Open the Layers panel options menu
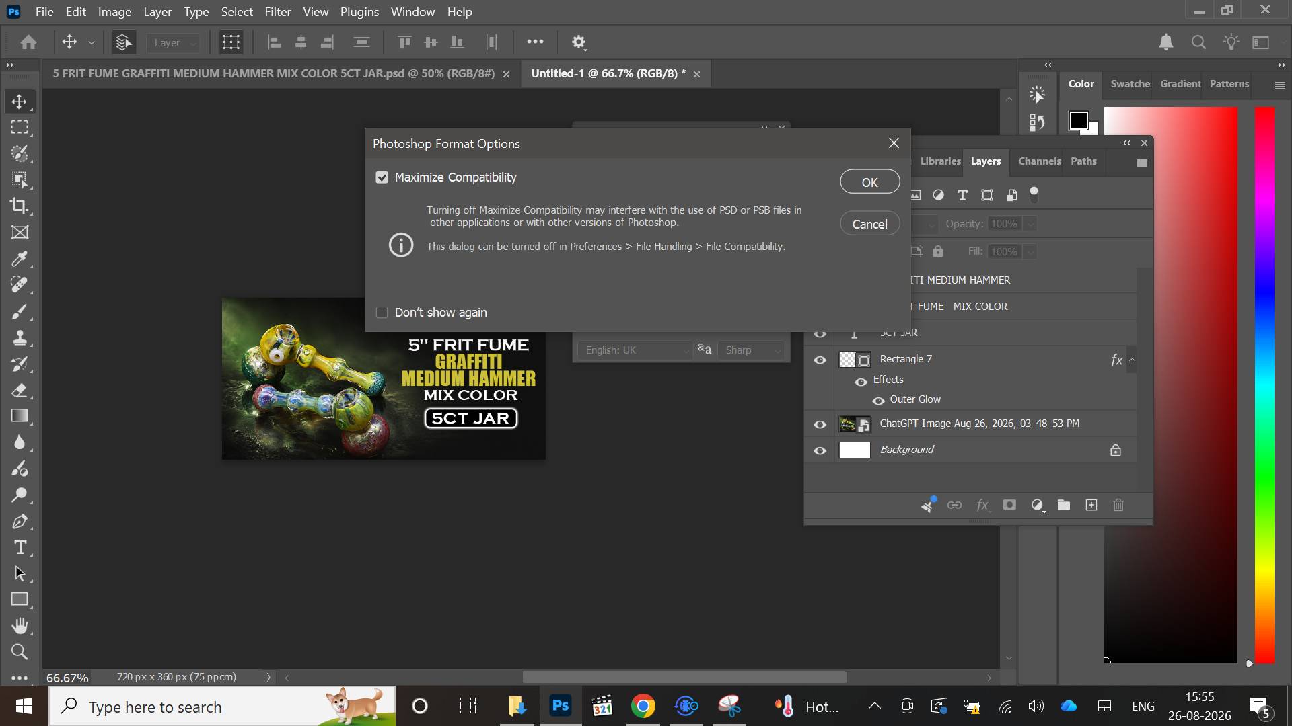Image resolution: width=1292 pixels, height=726 pixels. pyautogui.click(x=1142, y=163)
